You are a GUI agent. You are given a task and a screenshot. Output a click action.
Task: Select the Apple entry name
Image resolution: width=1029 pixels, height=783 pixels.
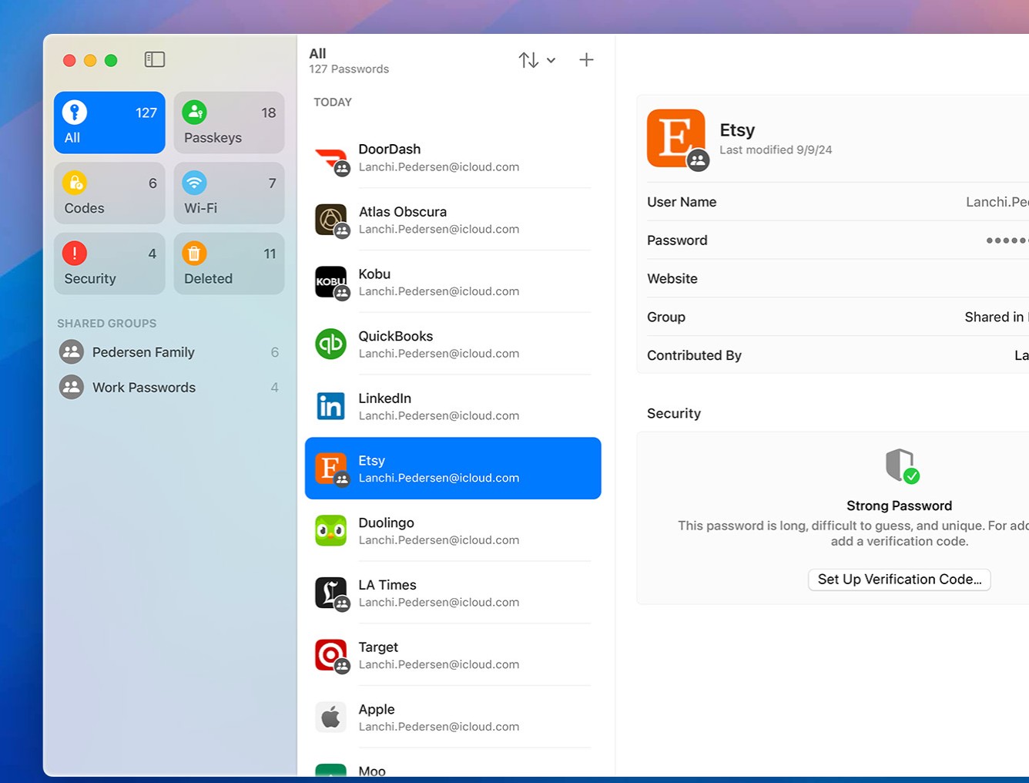pos(377,710)
